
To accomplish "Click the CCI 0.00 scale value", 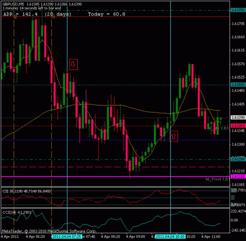I will click(235, 220).
